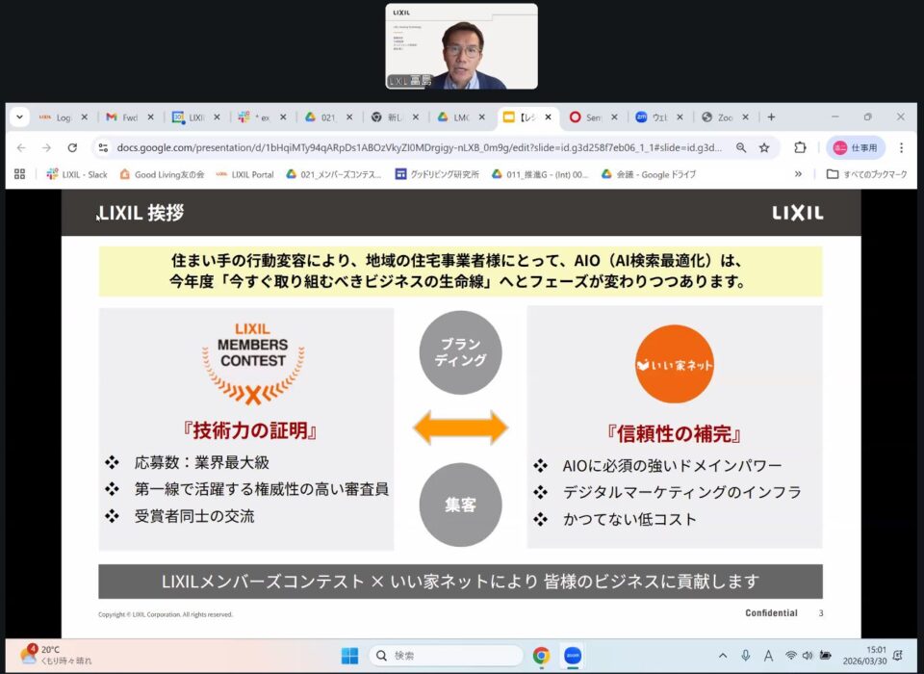This screenshot has width=924, height=674.
Task: Click the Windows taskbar search box
Action: pyautogui.click(x=446, y=655)
